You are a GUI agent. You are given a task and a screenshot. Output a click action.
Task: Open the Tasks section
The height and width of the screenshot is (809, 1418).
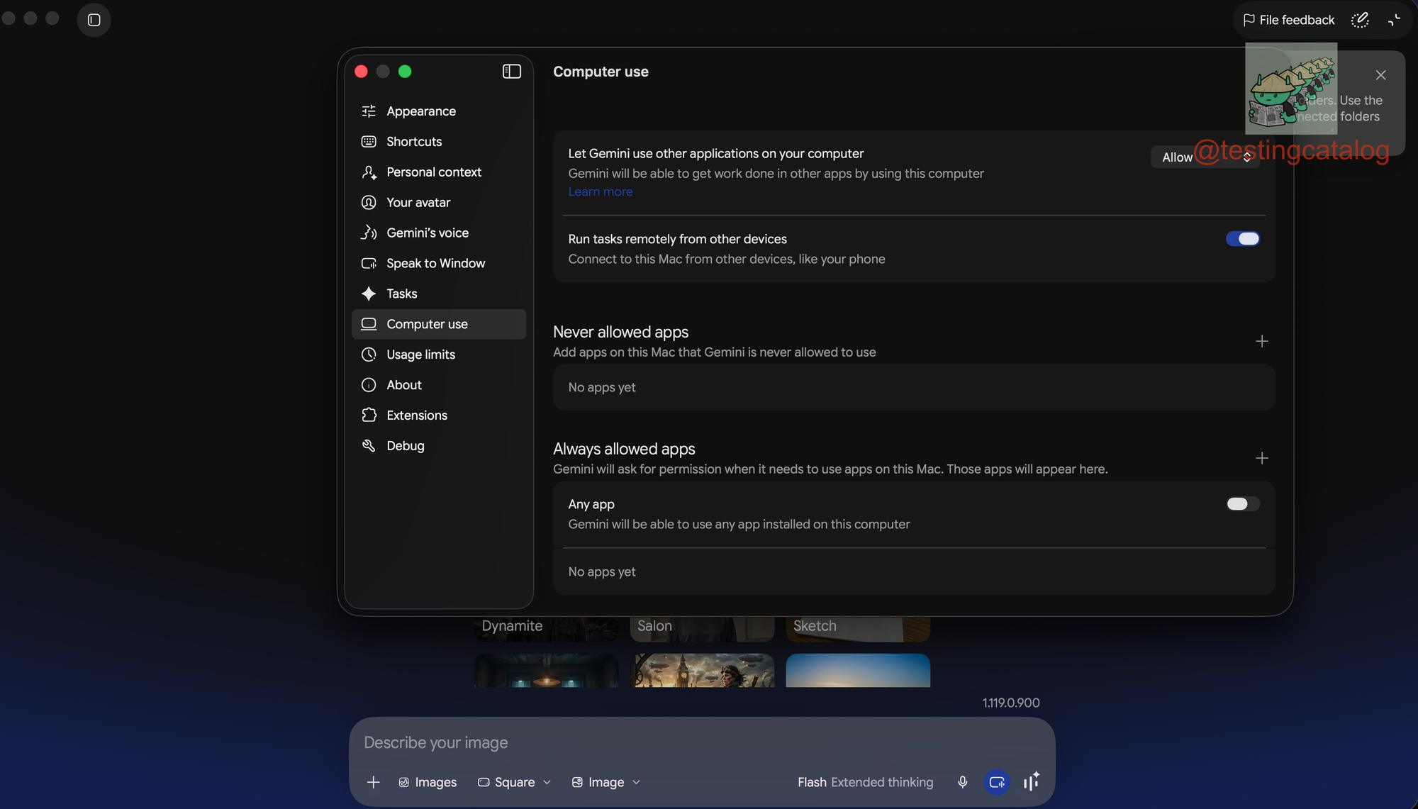(438, 294)
